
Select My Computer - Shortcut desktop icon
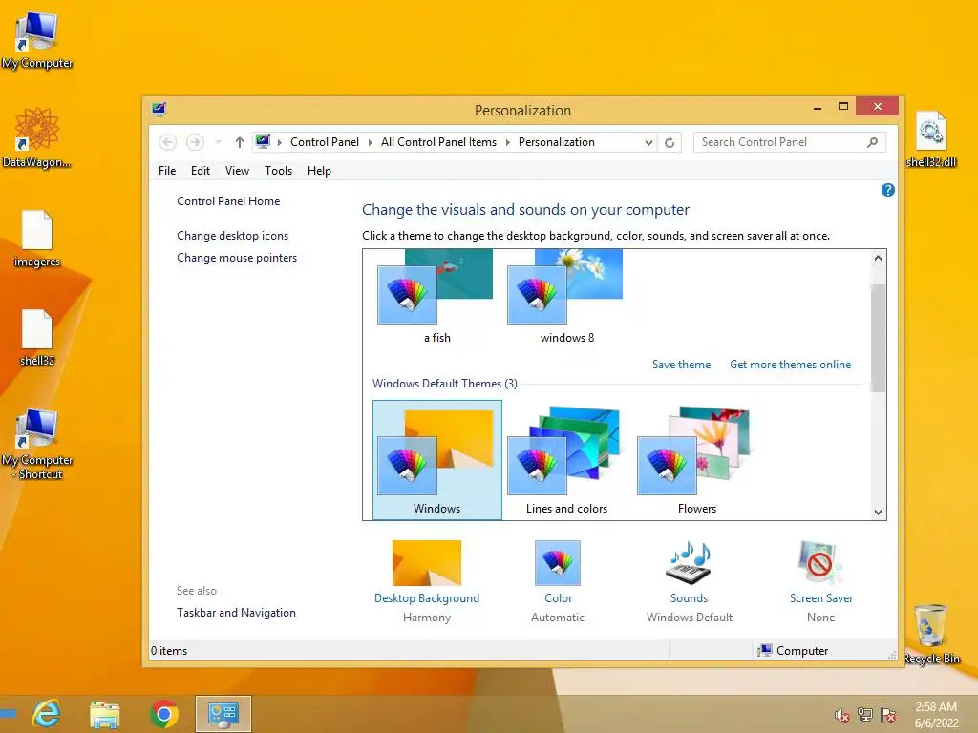pyautogui.click(x=37, y=445)
